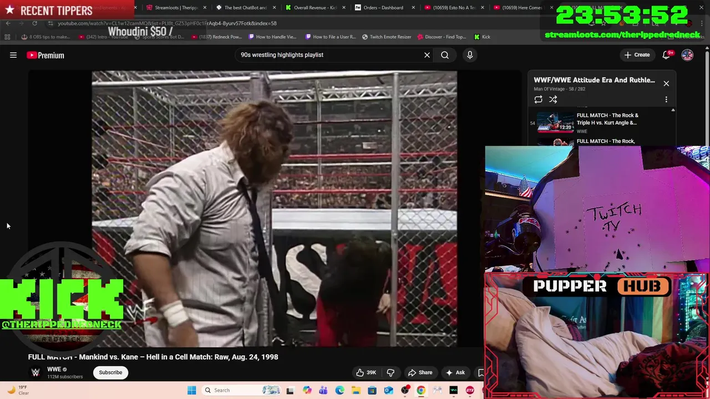Viewport: 710px width, 399px height.
Task: Toggle shuffle playlist
Action: click(553, 99)
